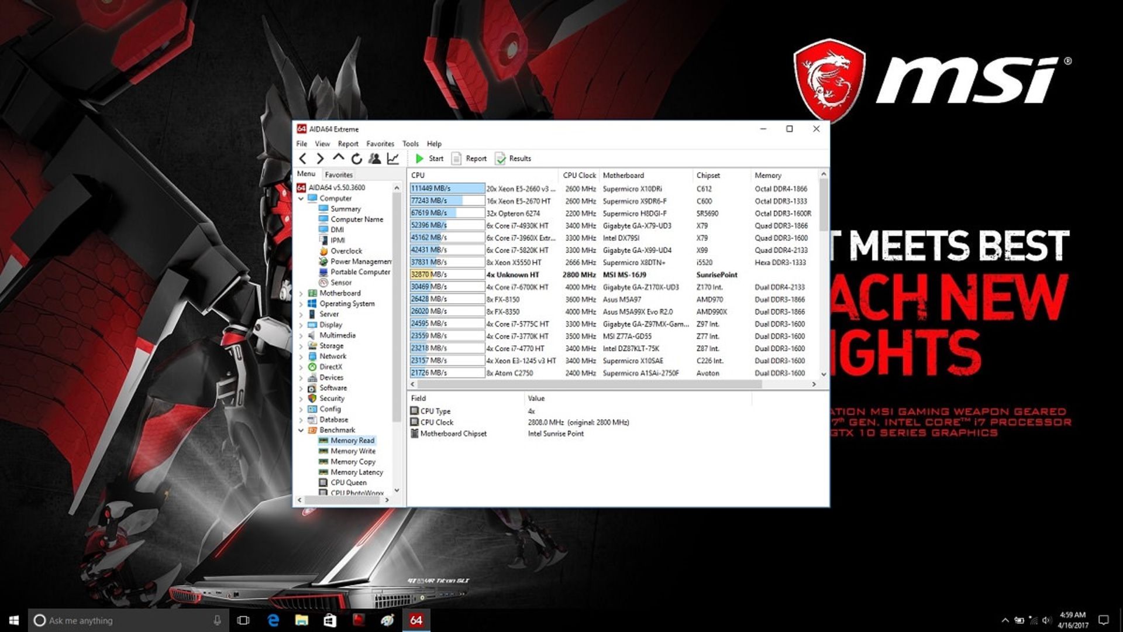Expand the Operating System tree node
Image resolution: width=1123 pixels, height=632 pixels.
[301, 304]
